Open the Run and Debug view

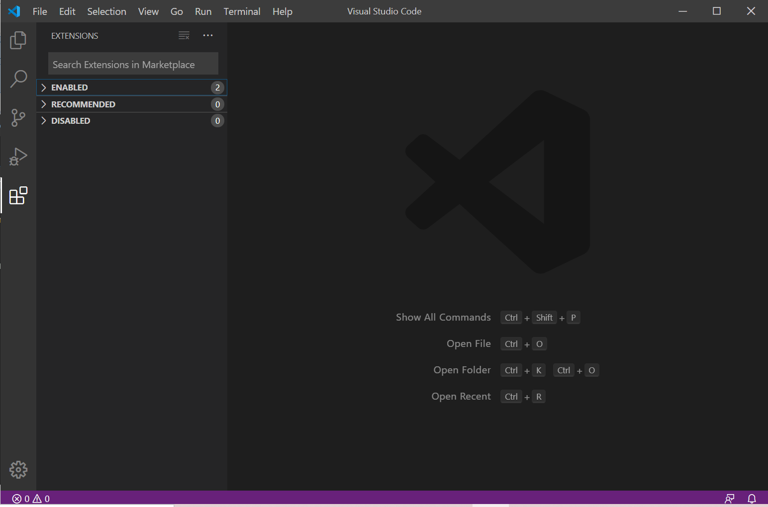18,157
